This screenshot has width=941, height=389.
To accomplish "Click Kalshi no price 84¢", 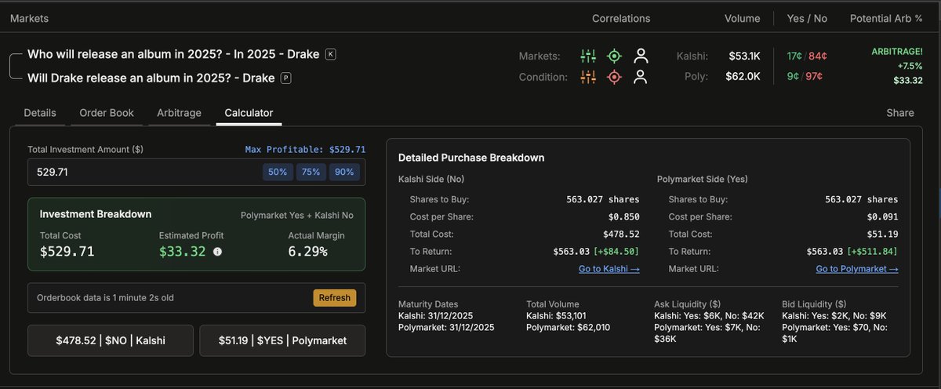I will pyautogui.click(x=818, y=56).
